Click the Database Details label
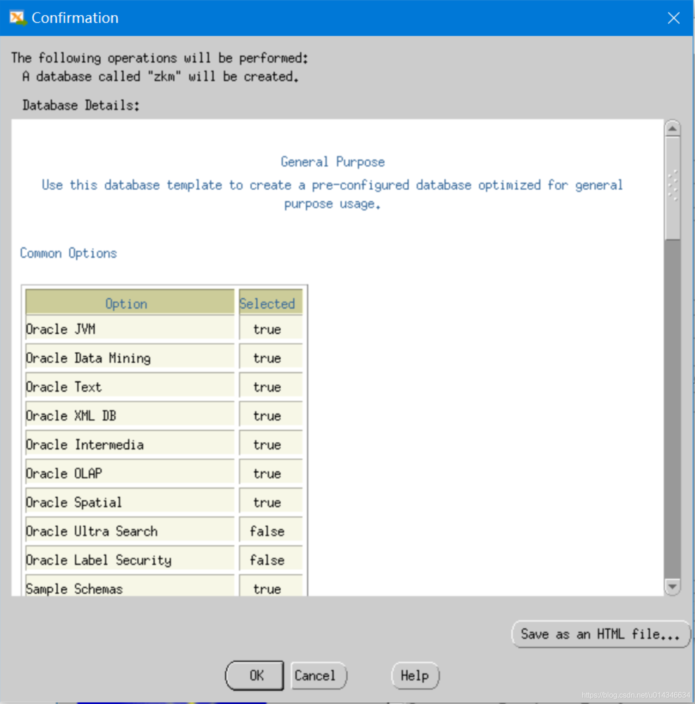This screenshot has height=704, width=695. point(81,105)
